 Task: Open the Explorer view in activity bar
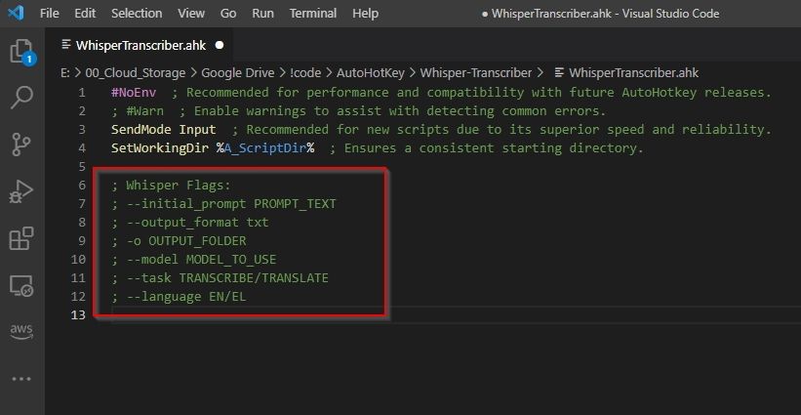pyautogui.click(x=22, y=51)
